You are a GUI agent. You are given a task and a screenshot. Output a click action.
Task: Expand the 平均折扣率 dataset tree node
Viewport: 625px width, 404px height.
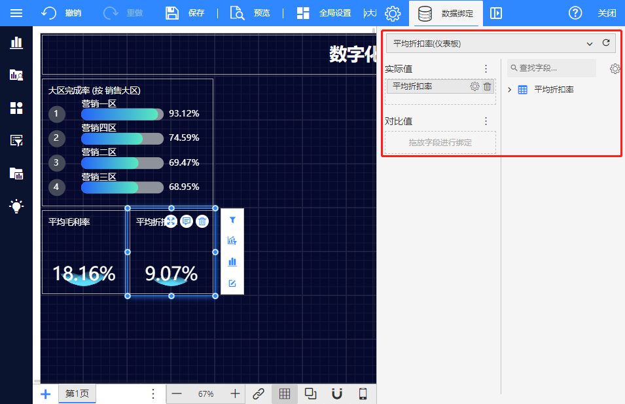click(x=510, y=90)
